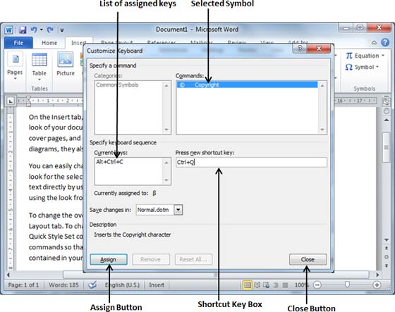Change language English (U.S.) in status bar
Image resolution: width=395 pixels, height=312 pixels.
[122, 285]
